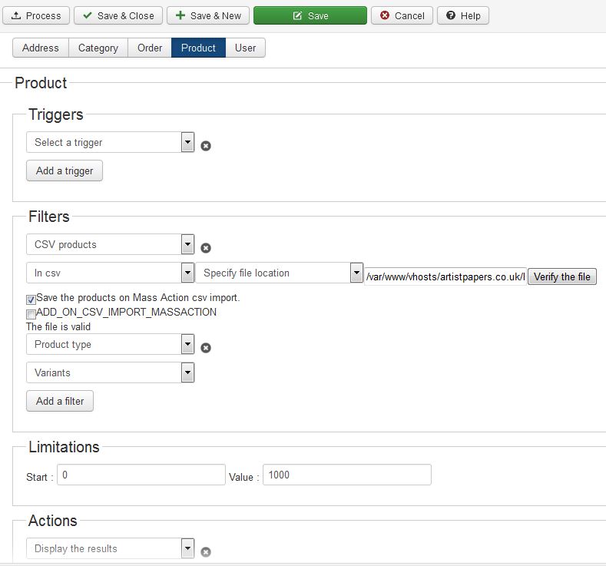The image size is (606, 566).
Task: Click the Cancel button
Action: tap(402, 16)
